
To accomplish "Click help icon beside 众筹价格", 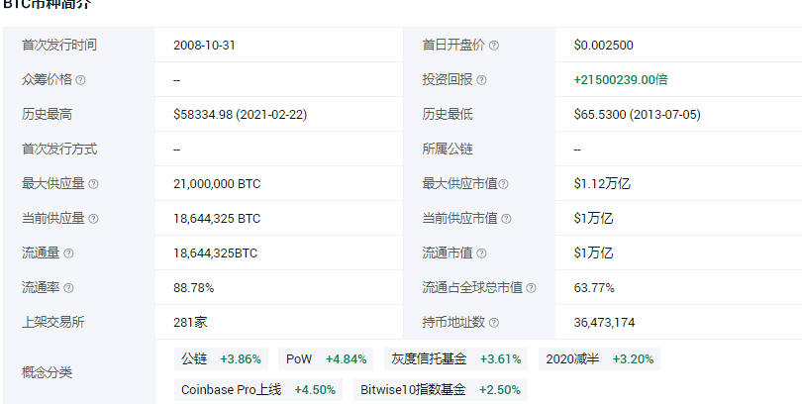I will point(81,80).
